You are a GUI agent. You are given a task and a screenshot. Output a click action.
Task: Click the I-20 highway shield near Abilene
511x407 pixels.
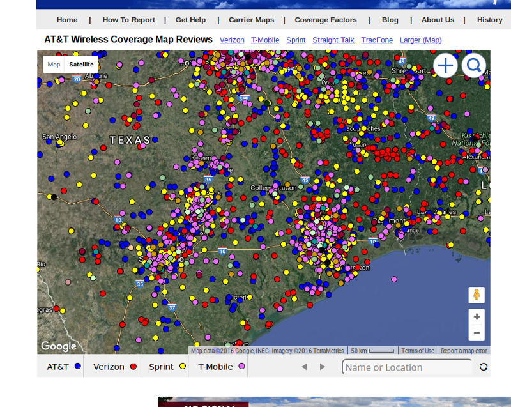tap(77, 79)
